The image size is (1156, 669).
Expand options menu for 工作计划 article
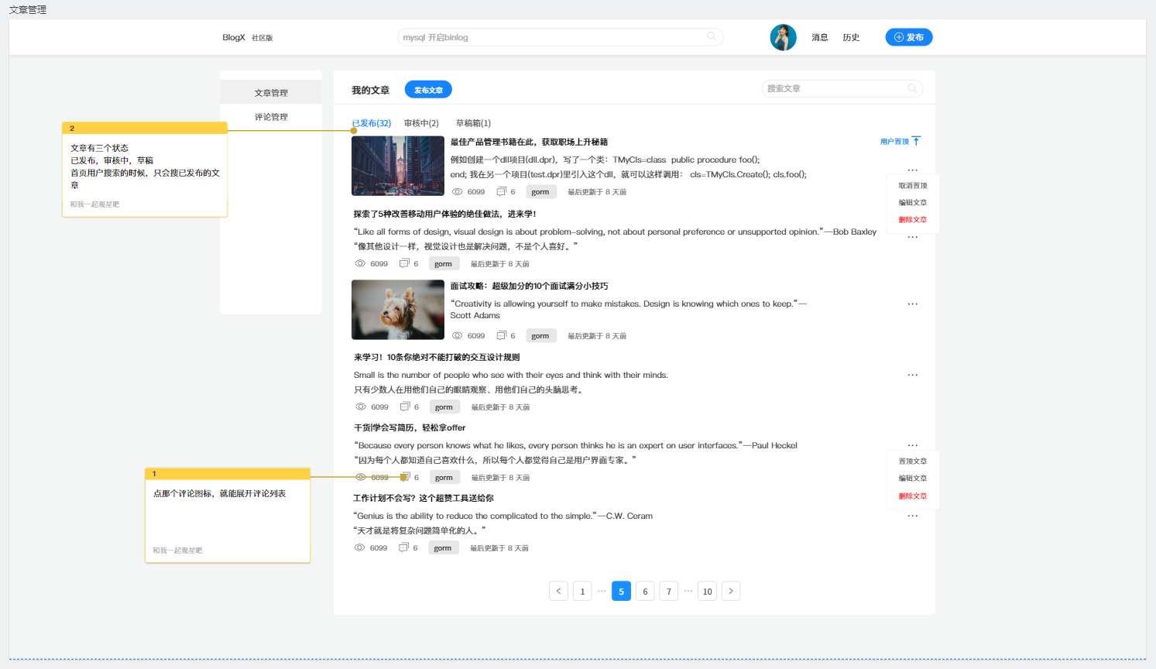[912, 516]
